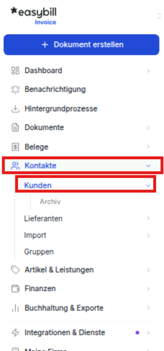Expand the Lieferanten submenu arrow
The width and height of the screenshot is (164, 351).
point(148,218)
